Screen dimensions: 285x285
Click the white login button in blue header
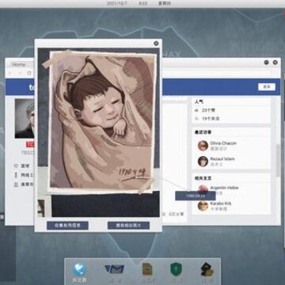coord(267,87)
